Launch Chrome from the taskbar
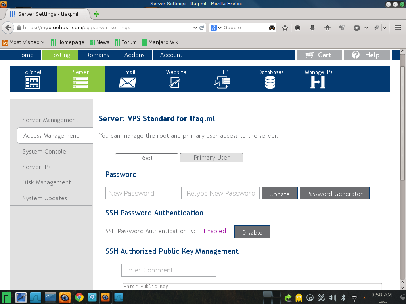The width and height of the screenshot is (406, 304). pos(79,297)
